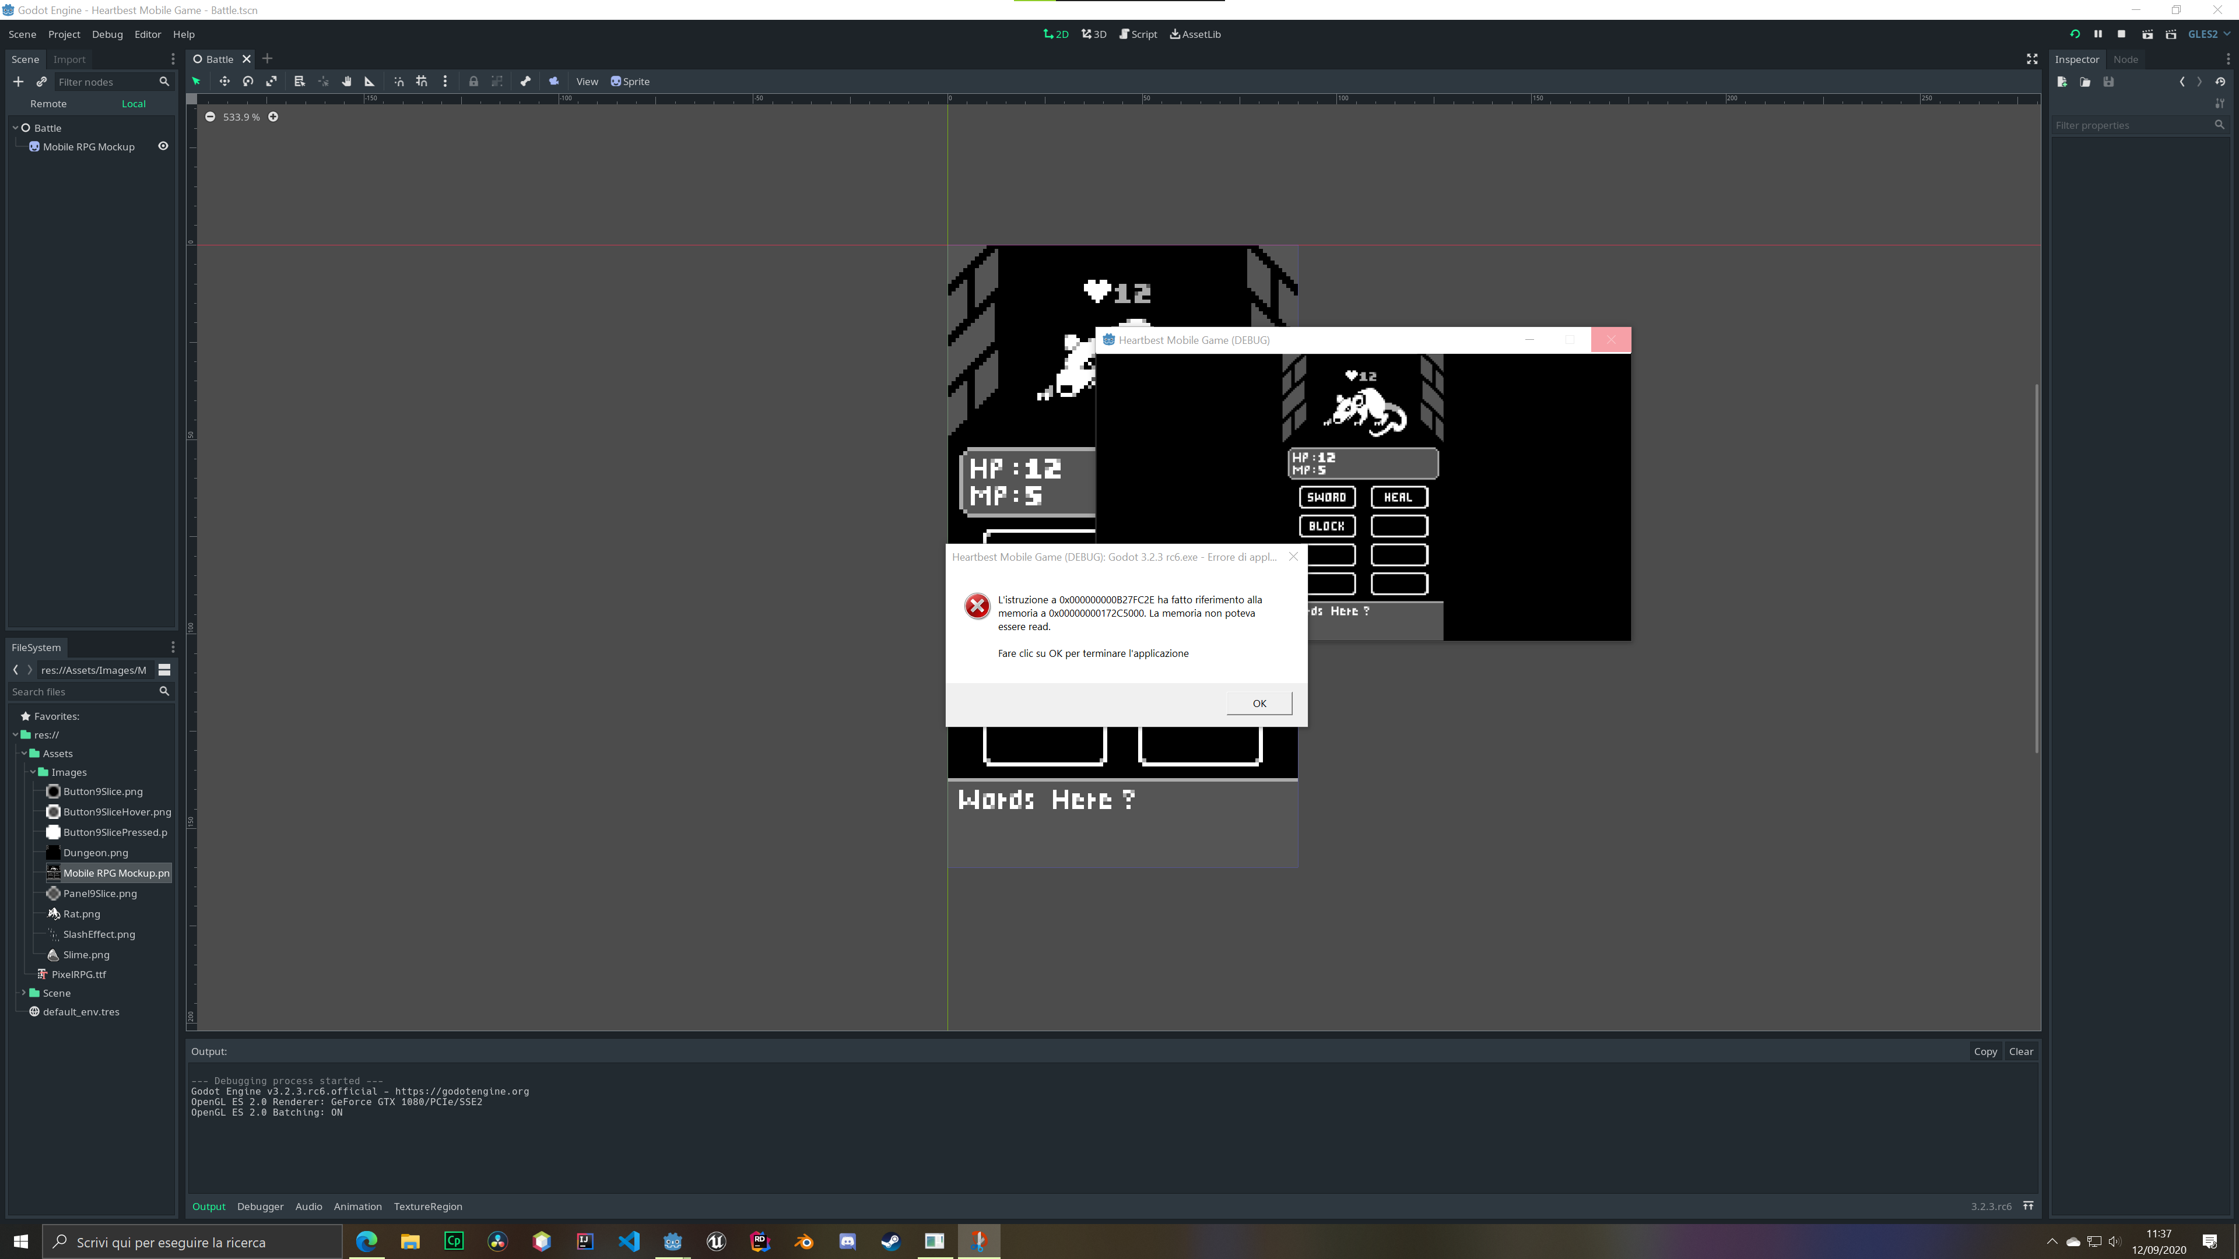Toggle grid snap in the toolbar
The image size is (2239, 1259).
click(422, 82)
